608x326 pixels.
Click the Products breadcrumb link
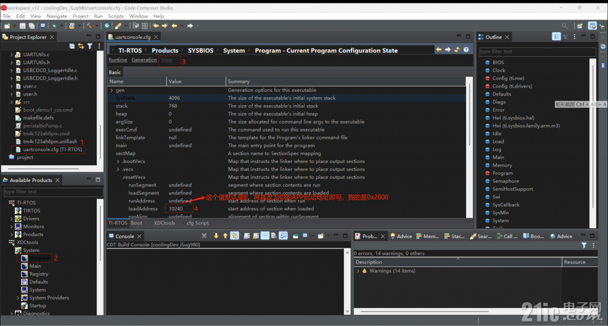point(165,51)
